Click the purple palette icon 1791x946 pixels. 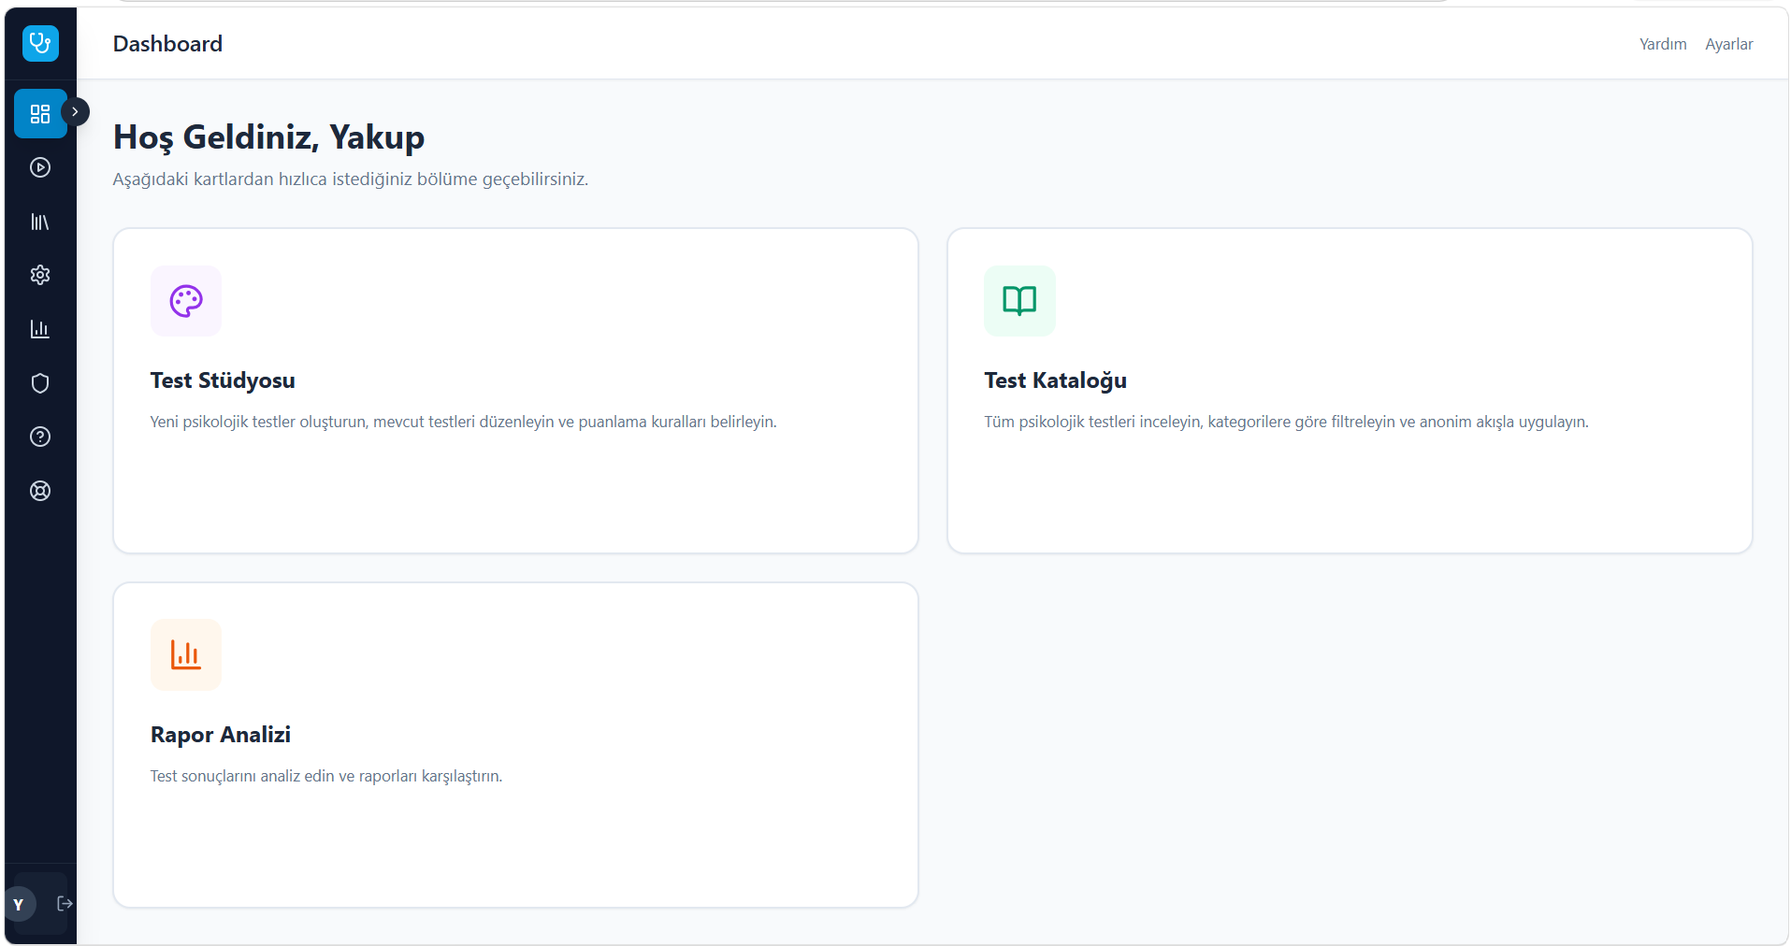coord(186,301)
